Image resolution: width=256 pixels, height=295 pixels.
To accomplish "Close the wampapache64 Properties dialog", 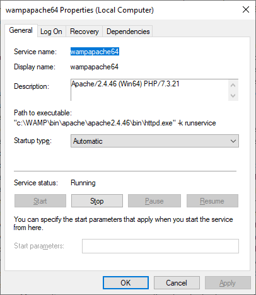I will [x=246, y=9].
